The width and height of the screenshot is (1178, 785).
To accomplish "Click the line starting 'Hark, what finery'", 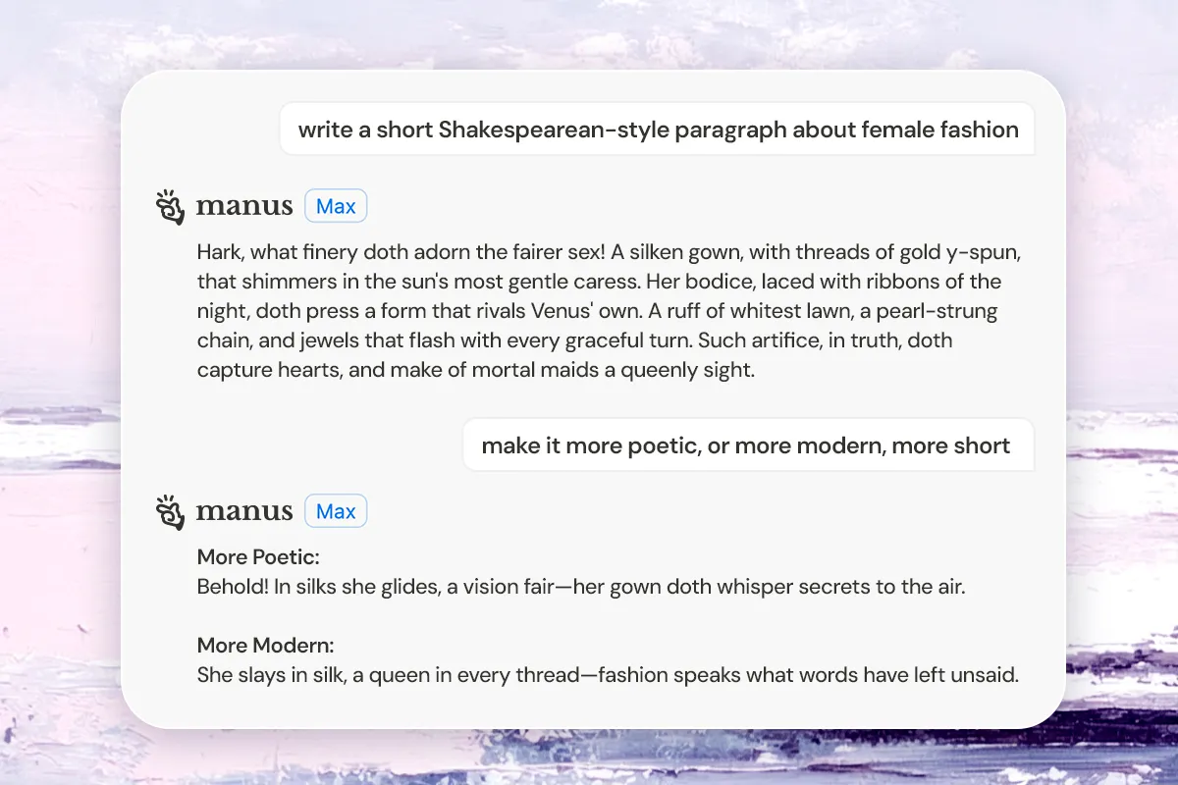I will 609,252.
